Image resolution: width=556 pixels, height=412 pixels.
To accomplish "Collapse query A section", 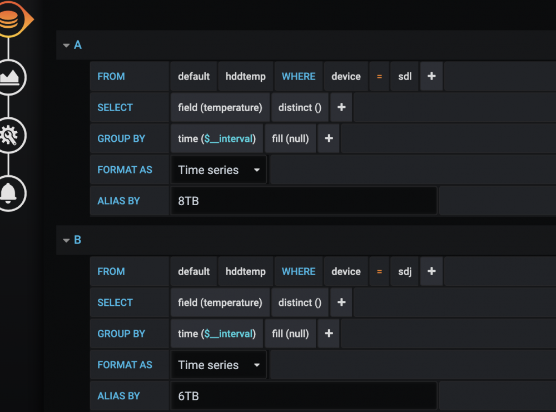I will [66, 46].
